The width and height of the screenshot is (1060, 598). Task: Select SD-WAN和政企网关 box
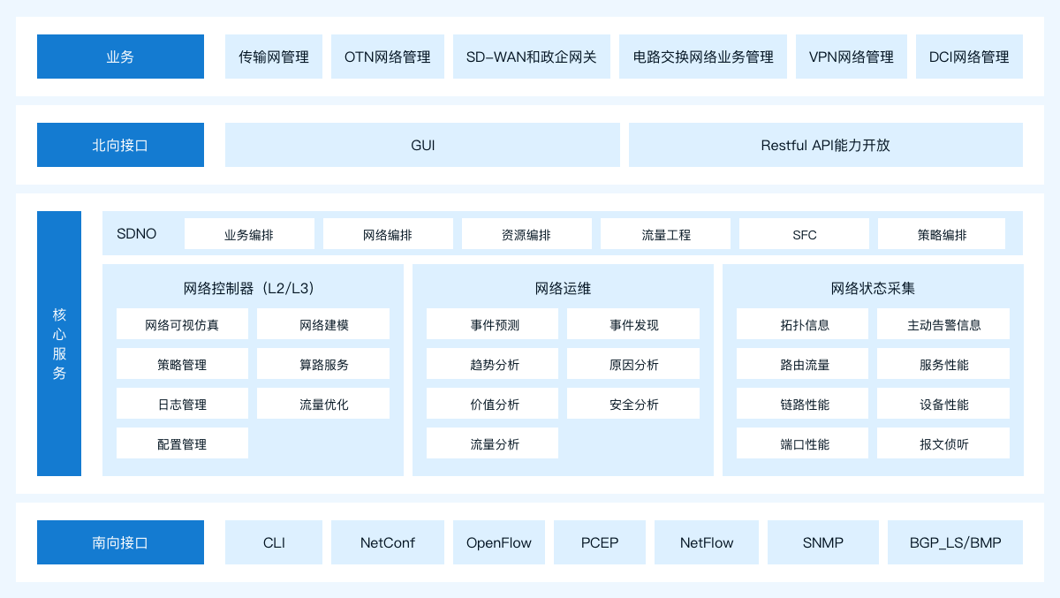(x=532, y=57)
